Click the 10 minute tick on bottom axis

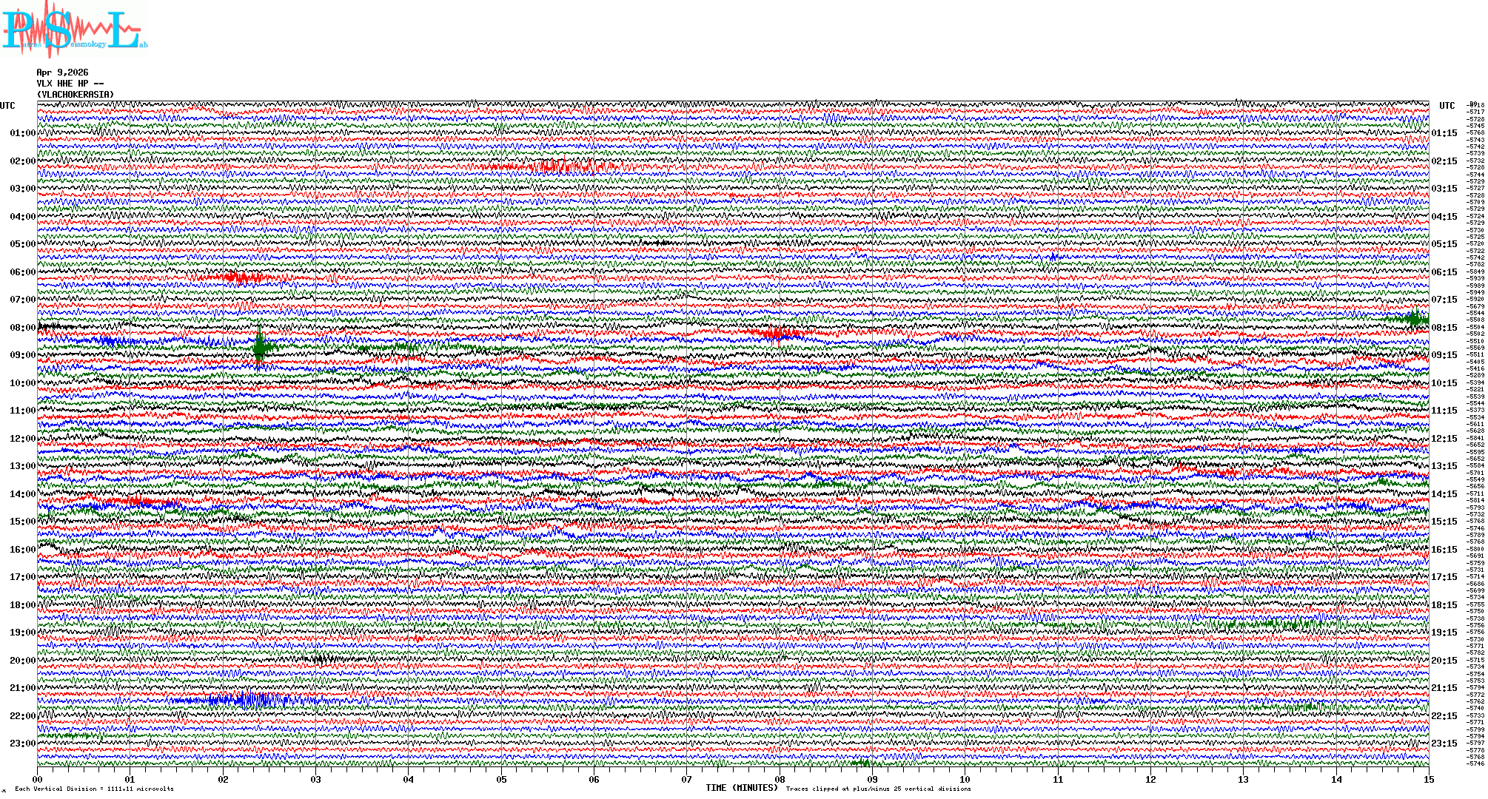pyautogui.click(x=965, y=780)
